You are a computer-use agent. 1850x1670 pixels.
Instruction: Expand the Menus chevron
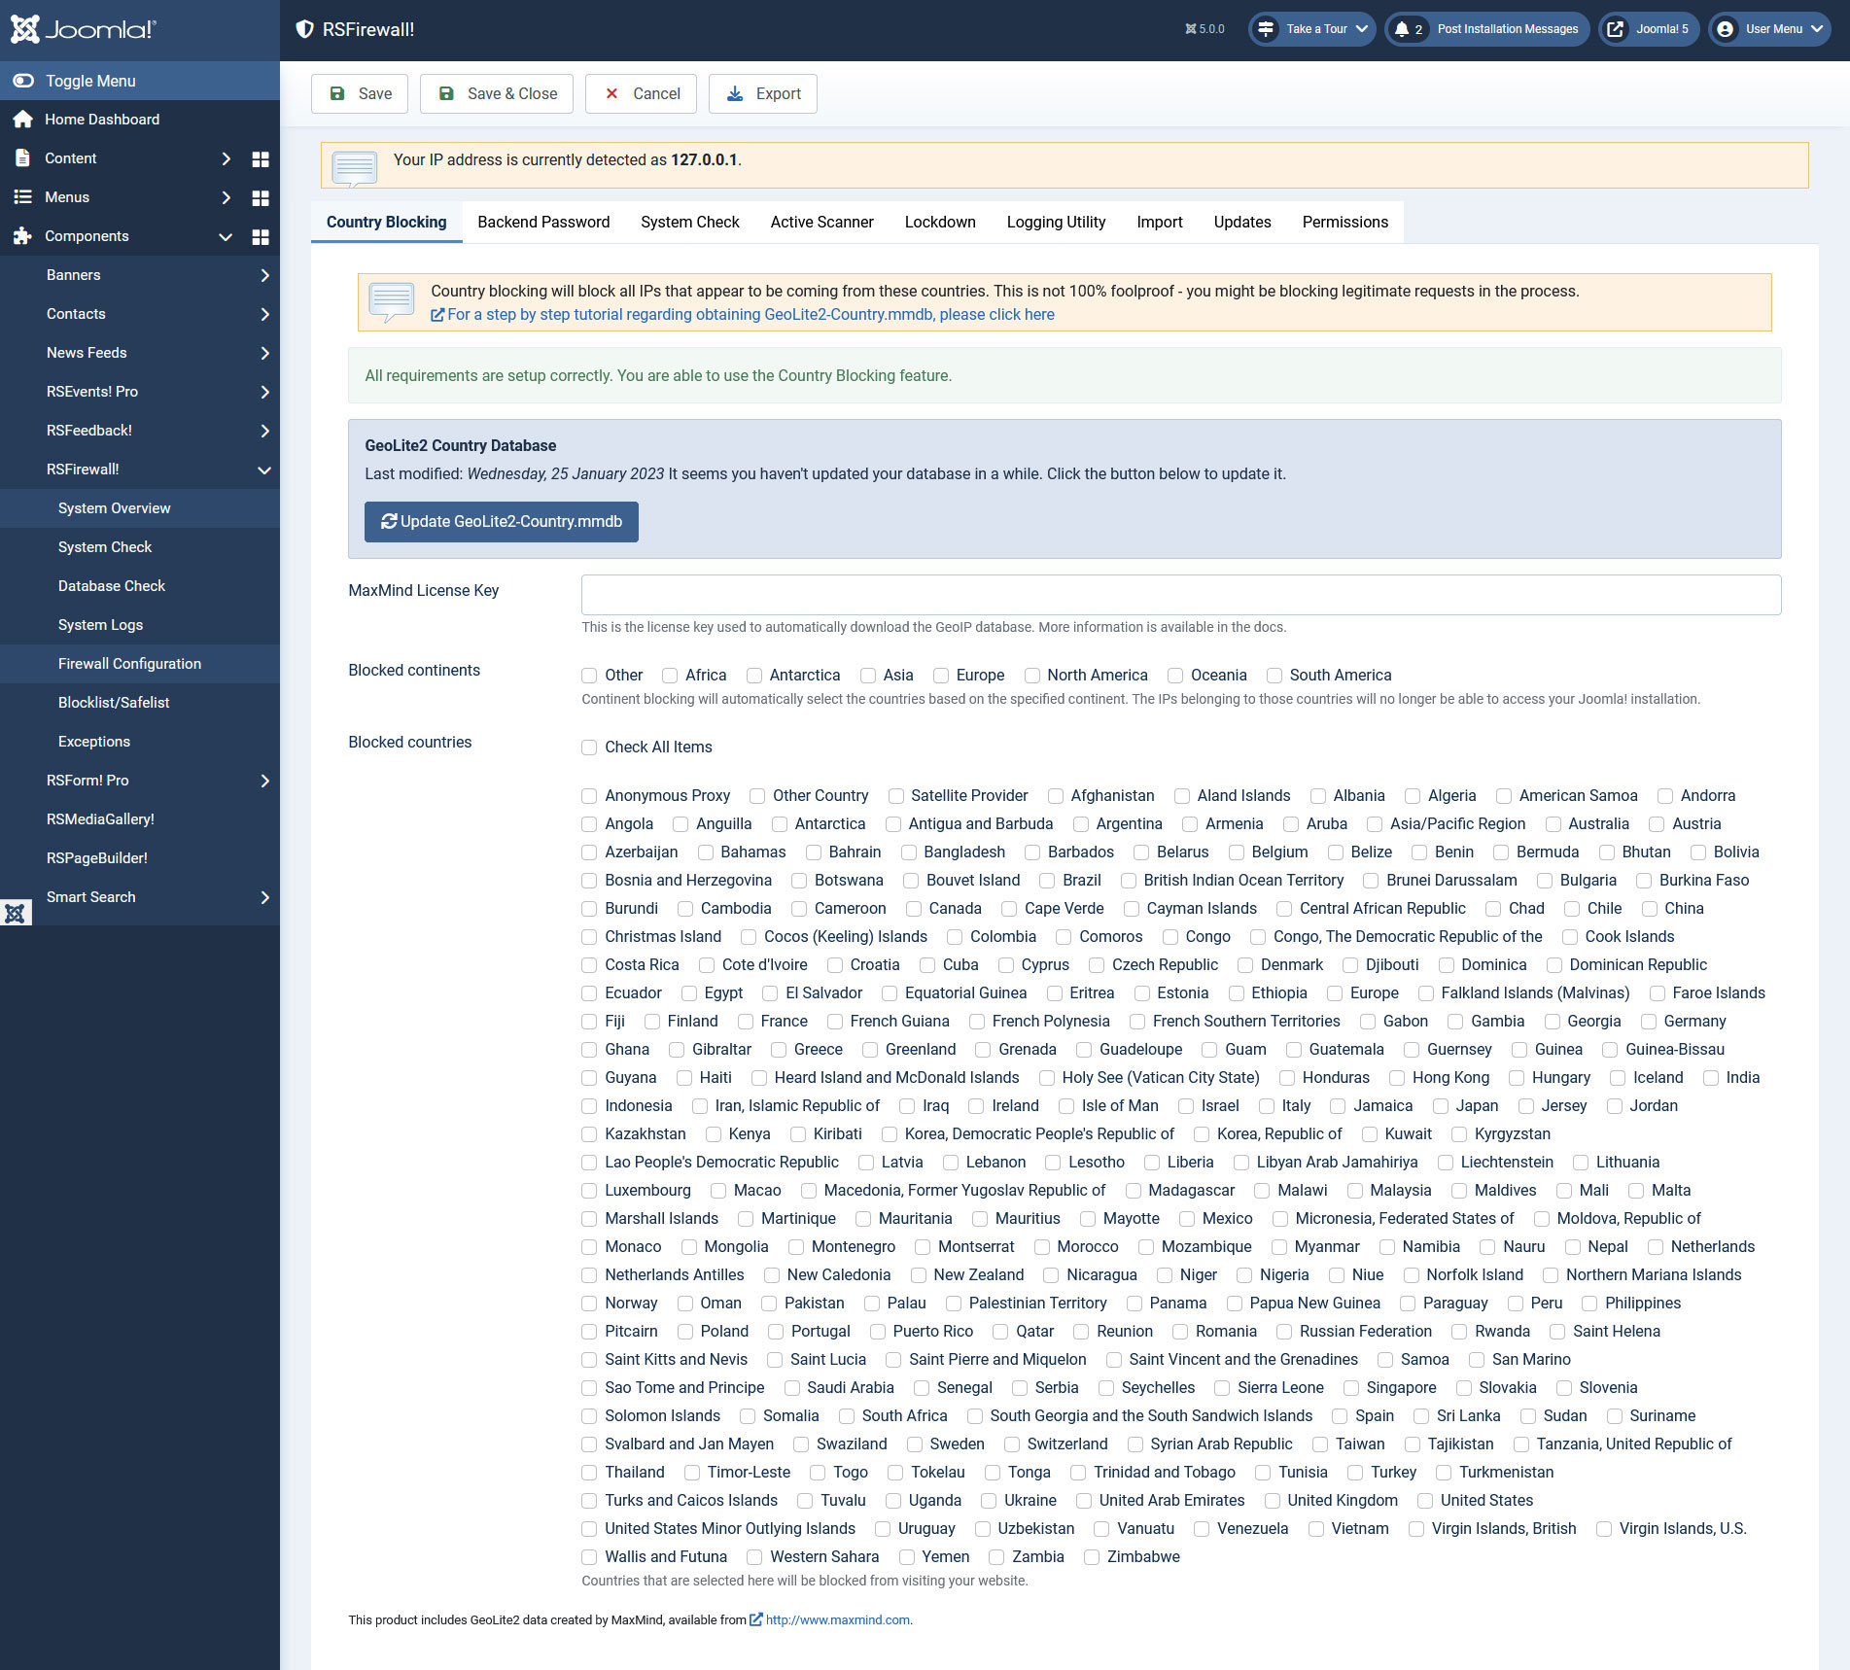point(226,197)
